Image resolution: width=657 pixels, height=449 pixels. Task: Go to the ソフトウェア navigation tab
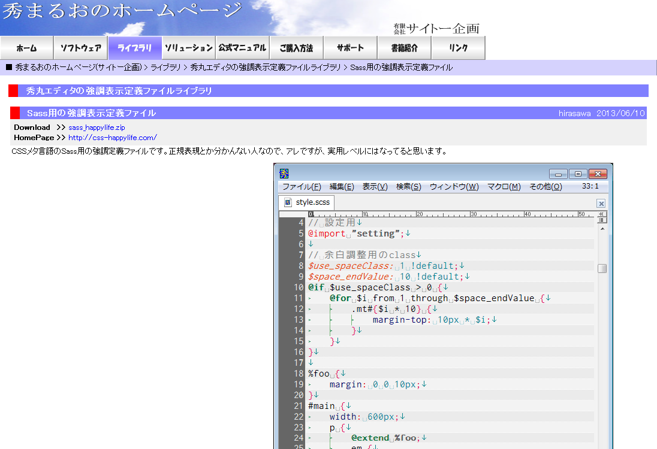pyautogui.click(x=80, y=48)
